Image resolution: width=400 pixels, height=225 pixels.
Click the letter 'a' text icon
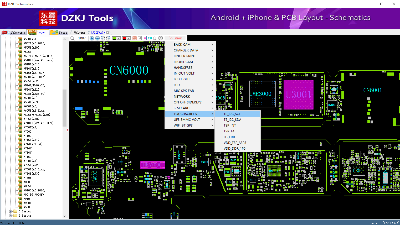tap(140, 38)
